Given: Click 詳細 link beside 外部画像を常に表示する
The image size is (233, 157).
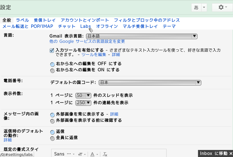Looking at the screenshot, I should pyautogui.click(x=114, y=114).
